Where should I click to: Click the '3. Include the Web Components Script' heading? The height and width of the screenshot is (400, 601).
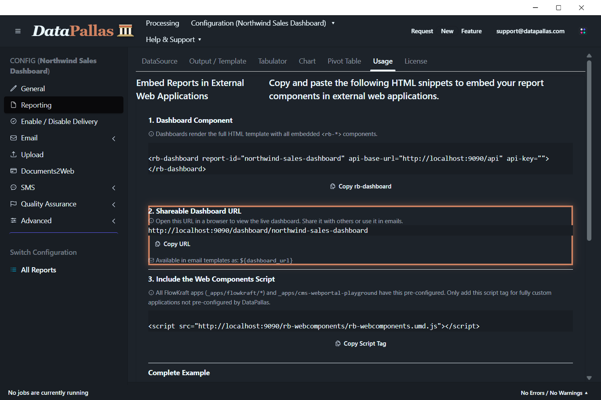click(212, 279)
